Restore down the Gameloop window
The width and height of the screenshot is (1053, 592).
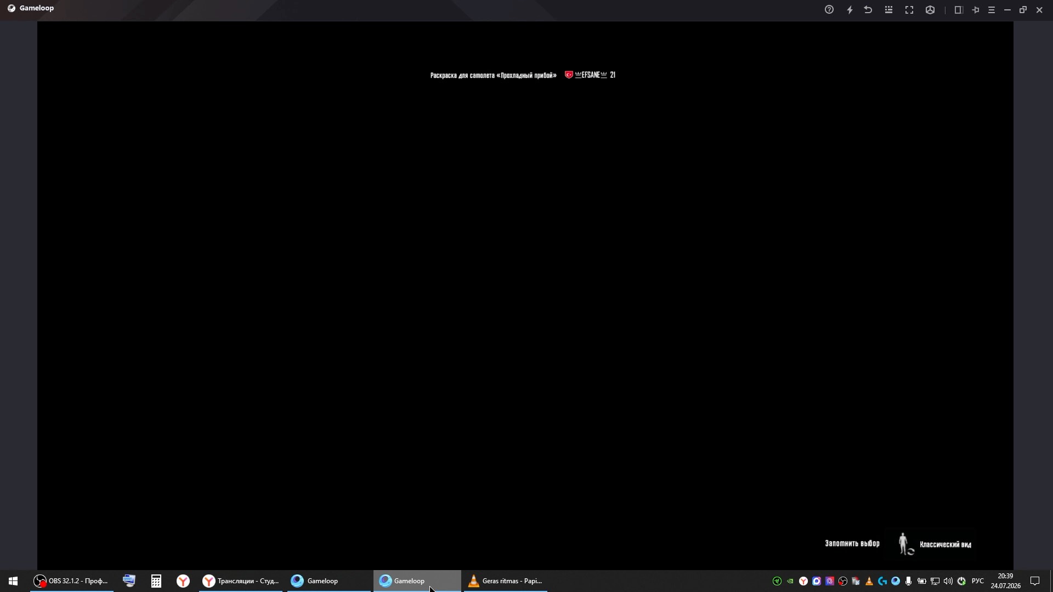[1023, 10]
